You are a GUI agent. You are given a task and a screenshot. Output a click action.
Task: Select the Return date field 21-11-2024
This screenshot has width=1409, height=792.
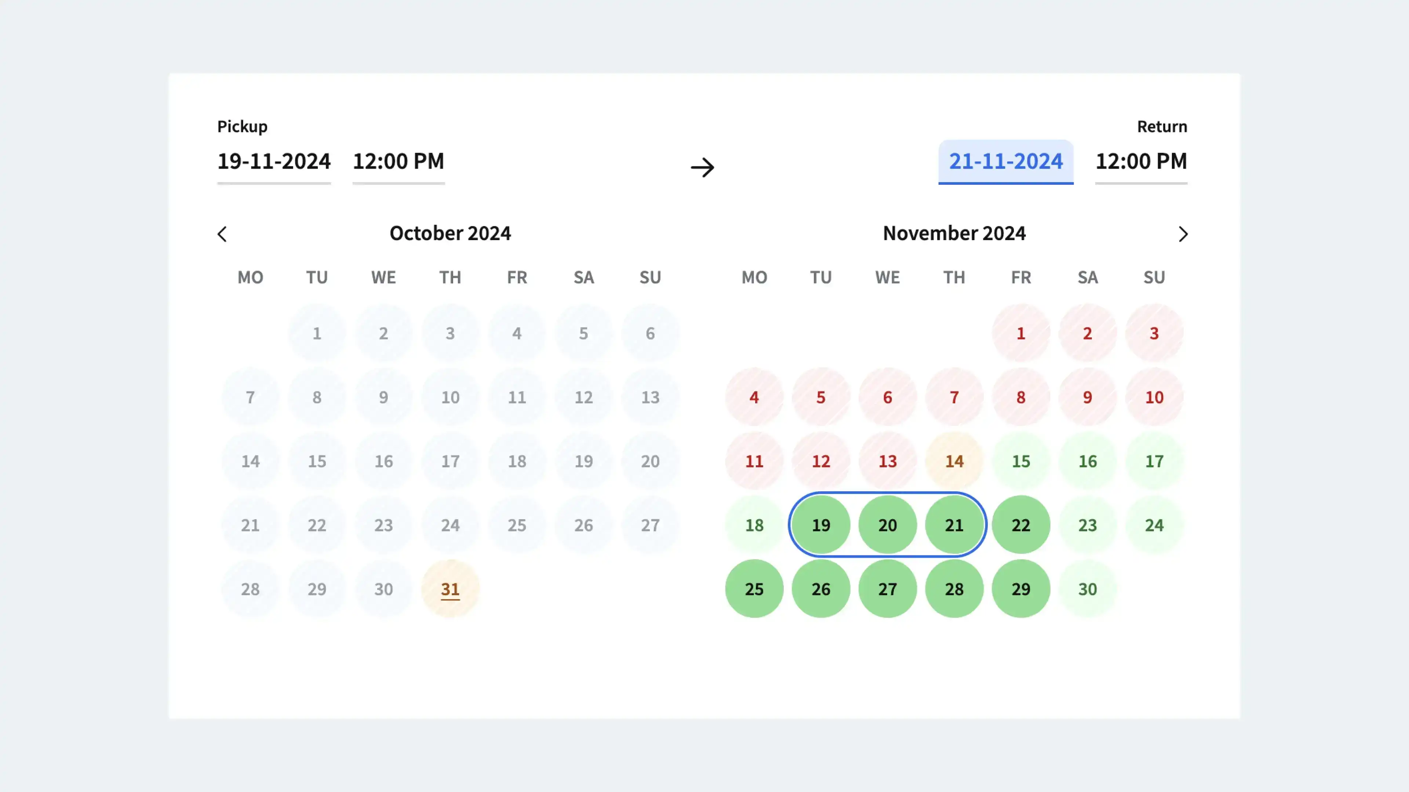[1005, 161]
